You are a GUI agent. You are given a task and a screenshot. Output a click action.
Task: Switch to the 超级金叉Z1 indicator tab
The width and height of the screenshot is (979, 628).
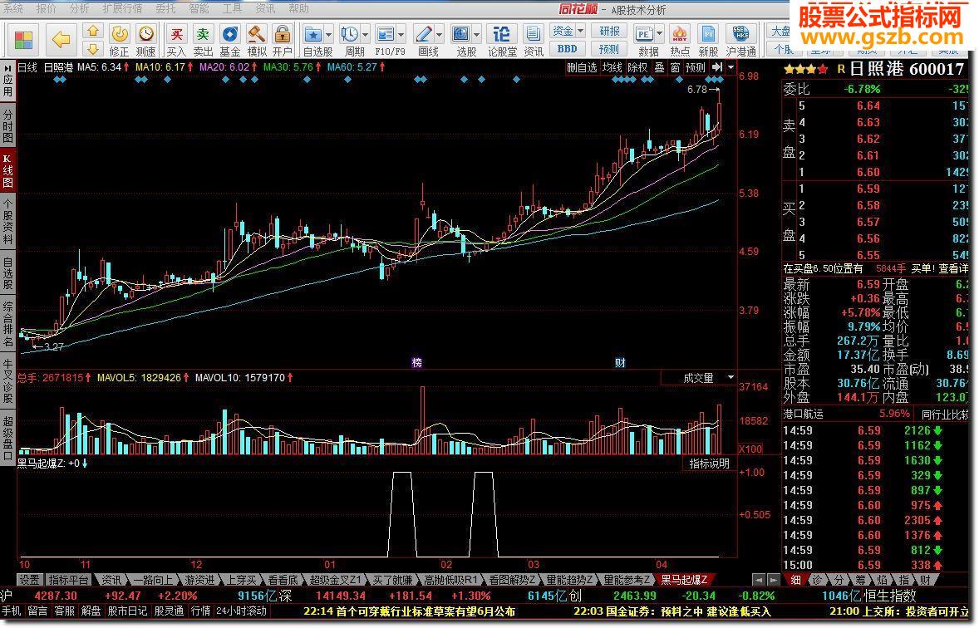(x=335, y=581)
